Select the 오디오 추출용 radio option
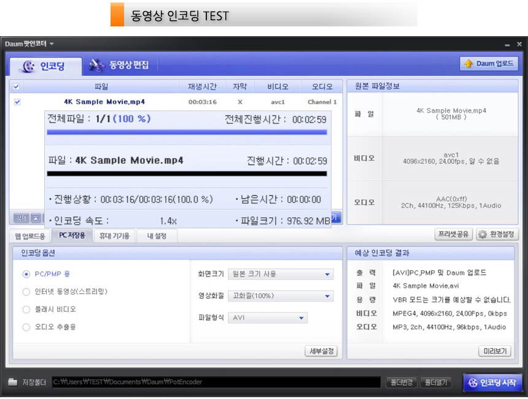This screenshot has width=528, height=399. 26,327
